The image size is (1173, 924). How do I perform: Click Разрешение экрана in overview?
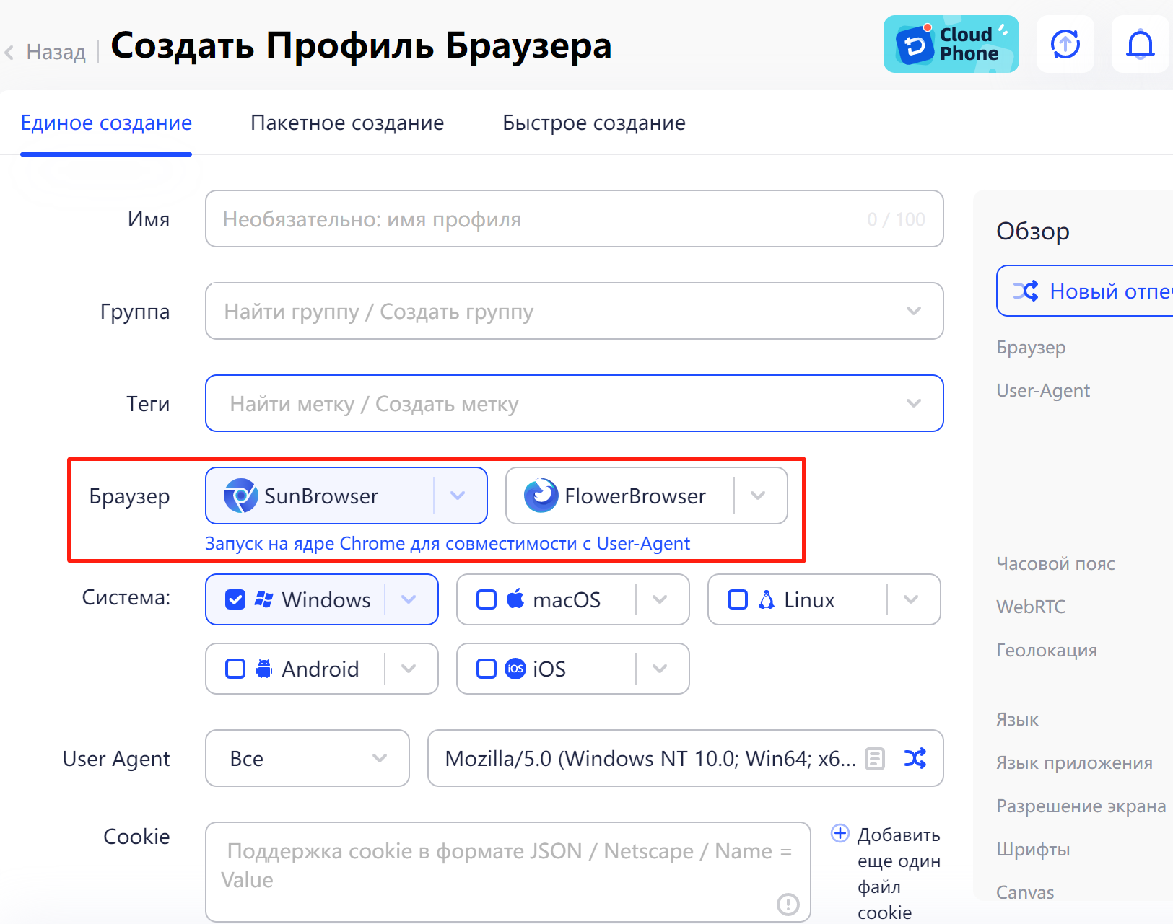point(1081,806)
